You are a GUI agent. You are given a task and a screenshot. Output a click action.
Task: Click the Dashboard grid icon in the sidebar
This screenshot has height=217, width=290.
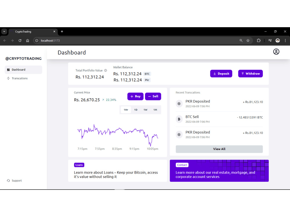click(x=8, y=70)
